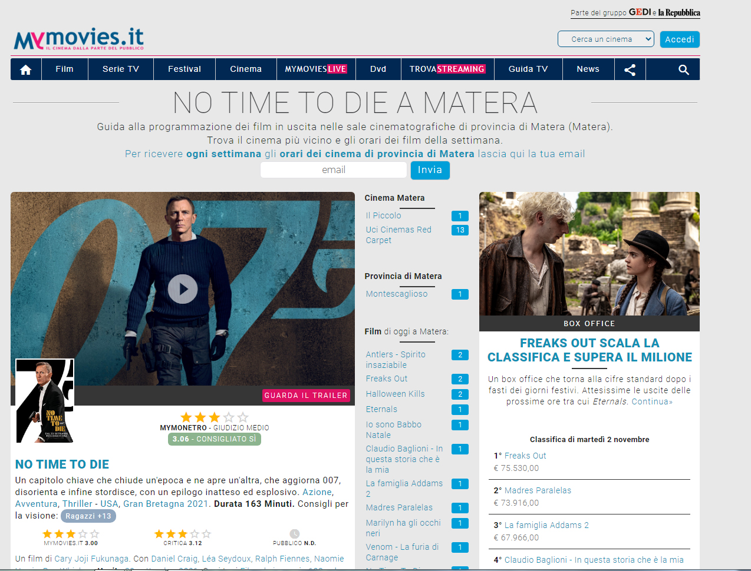Click the Uci Cinemas count badge 13
The height and width of the screenshot is (571, 751).
point(460,230)
